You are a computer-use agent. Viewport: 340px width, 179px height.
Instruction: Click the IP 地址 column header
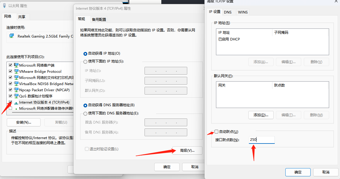pos(244,33)
